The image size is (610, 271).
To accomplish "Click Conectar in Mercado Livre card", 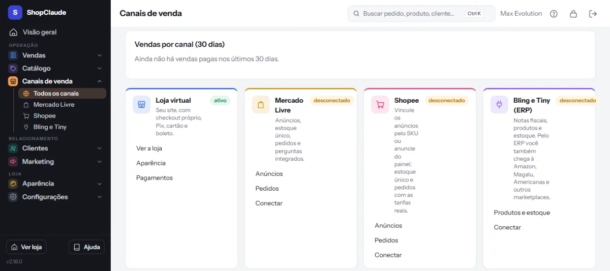I will pos(269,203).
